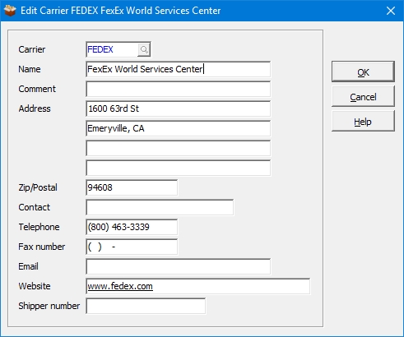The width and height of the screenshot is (404, 337).
Task: Click the package icon in title bar
Action: tap(10, 11)
